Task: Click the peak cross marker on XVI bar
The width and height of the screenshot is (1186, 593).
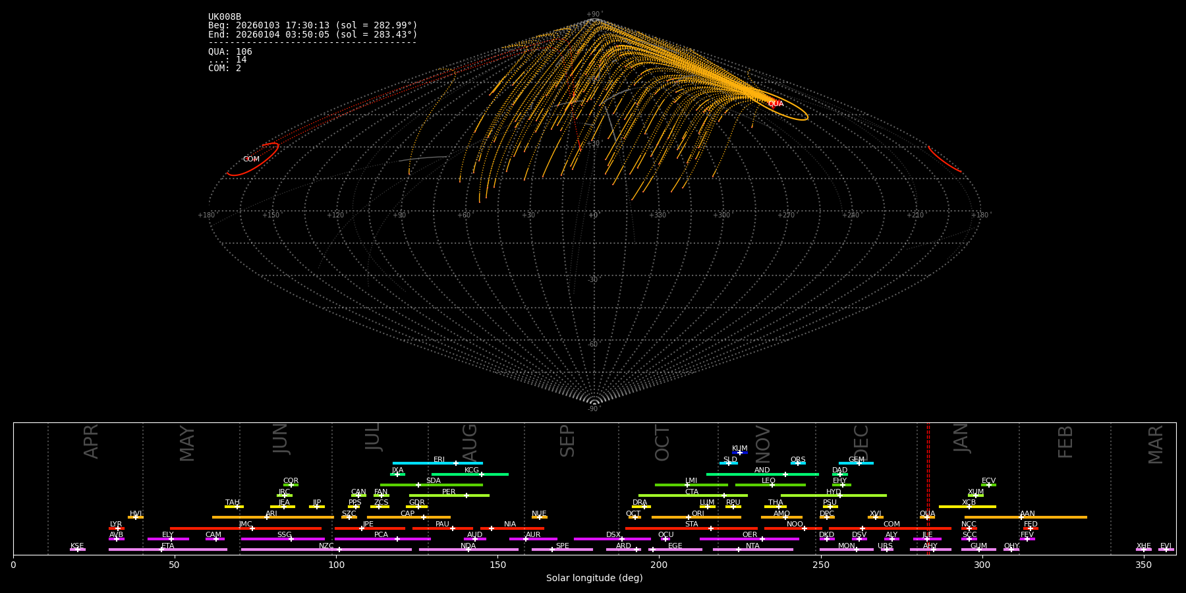Action: pos(875,517)
